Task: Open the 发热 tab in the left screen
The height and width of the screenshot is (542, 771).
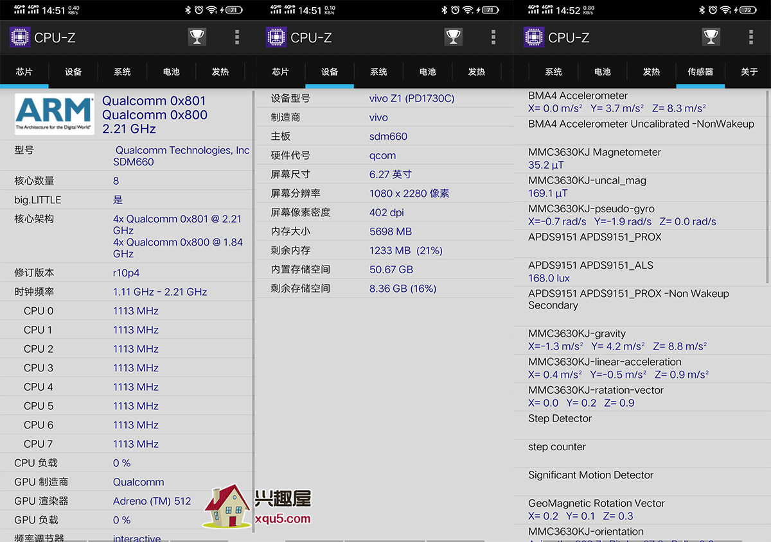Action: click(x=220, y=72)
